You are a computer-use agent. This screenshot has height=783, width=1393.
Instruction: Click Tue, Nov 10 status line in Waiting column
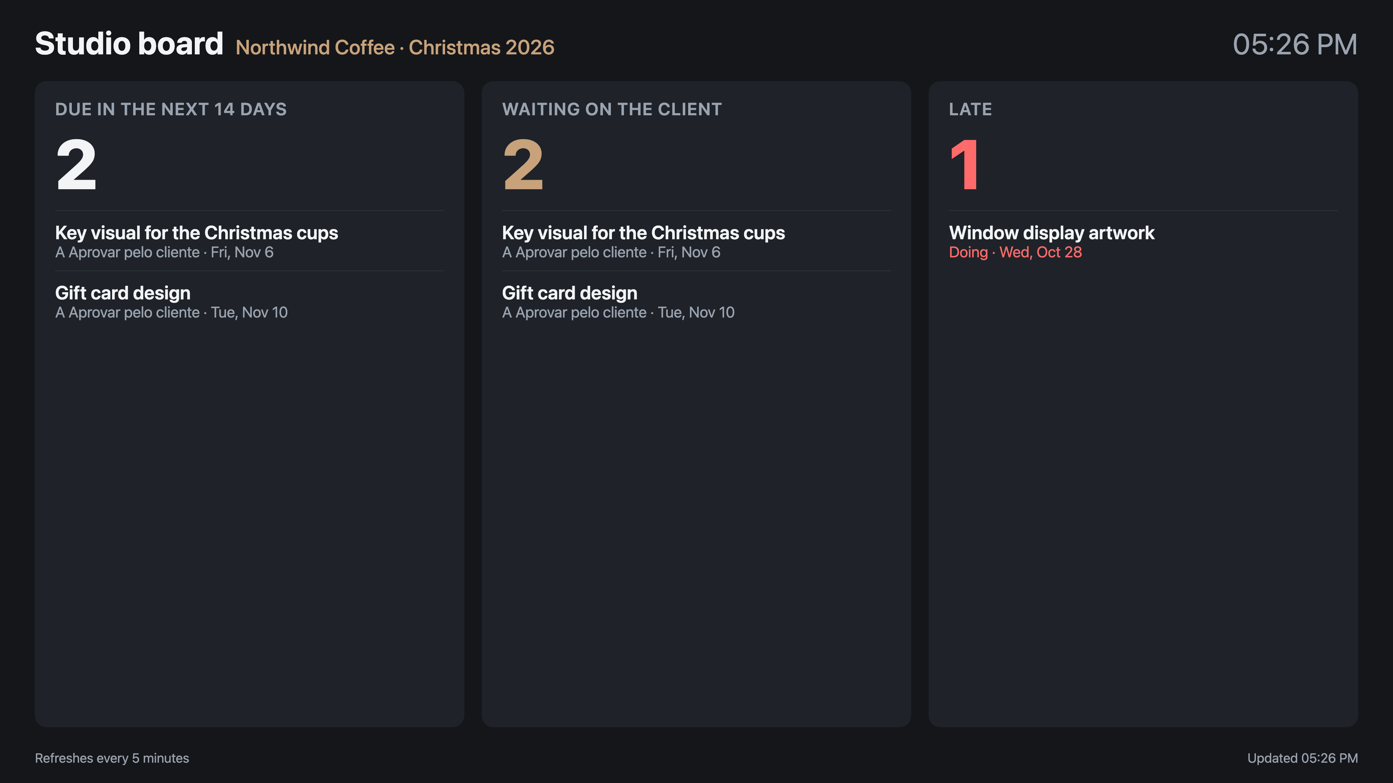(x=618, y=312)
